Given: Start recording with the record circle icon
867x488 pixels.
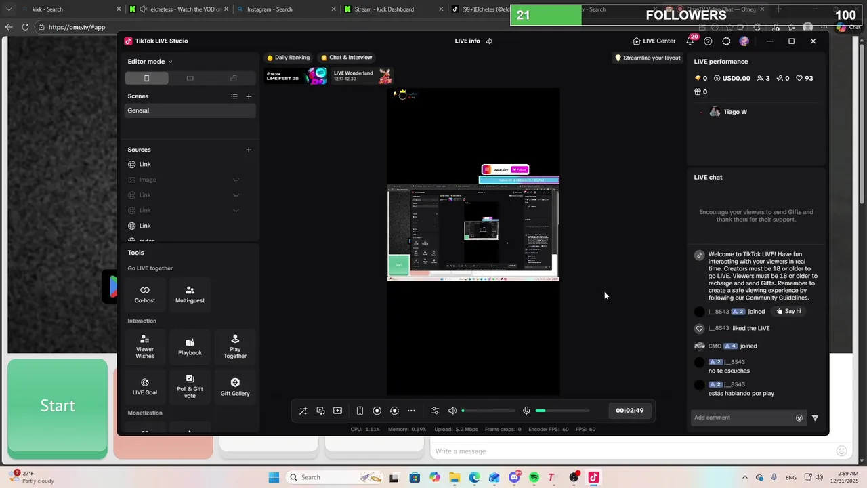Looking at the screenshot, I should pyautogui.click(x=377, y=411).
